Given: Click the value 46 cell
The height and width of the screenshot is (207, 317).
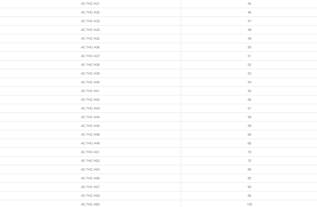Looking at the screenshot, I should tap(249, 12).
